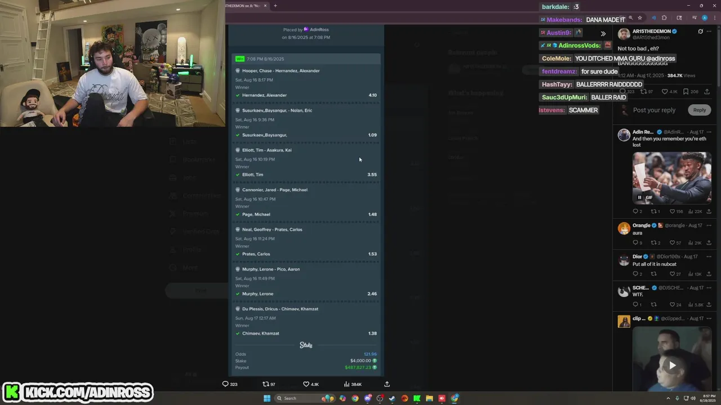Image resolution: width=721 pixels, height=405 pixels.
Task: Click the '384.7K Views' text on the post
Action: point(682,75)
